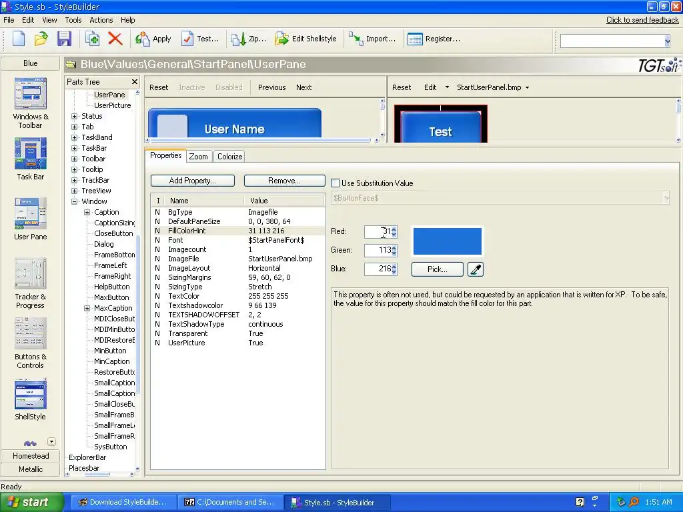Screen dimensions: 683x512
Task: Switch to the Zoom tab
Action: (x=199, y=157)
